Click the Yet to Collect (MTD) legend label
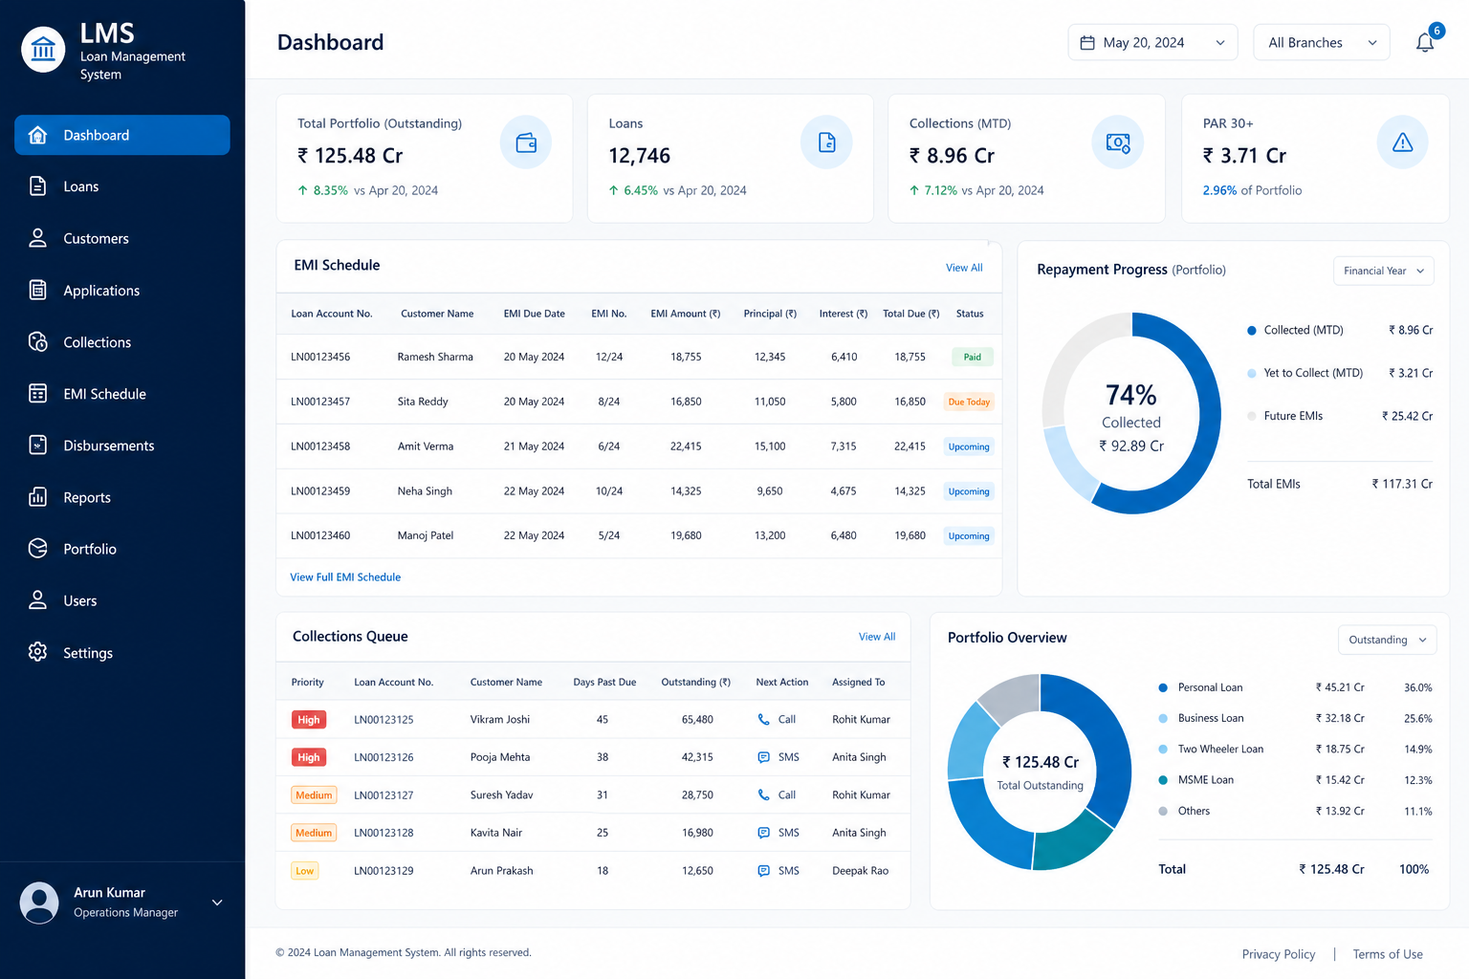This screenshot has width=1469, height=979. (x=1313, y=373)
